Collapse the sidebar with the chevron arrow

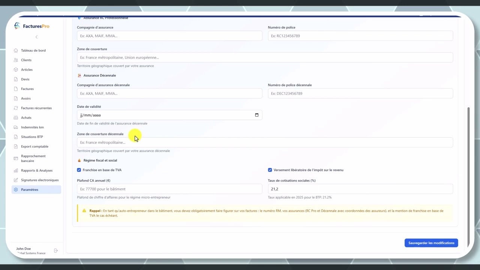coord(36,37)
